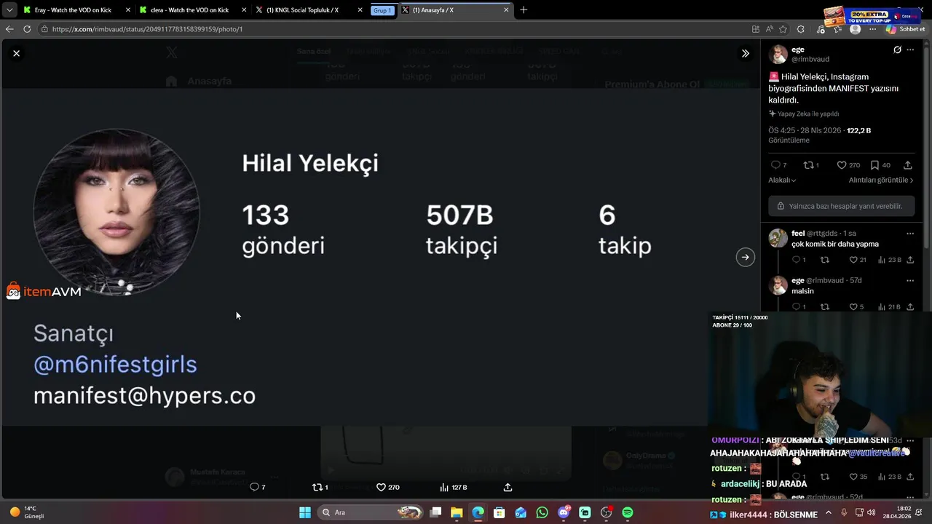Open feel's avatar in replies
Viewport: 932px width, 524px height.
click(x=778, y=237)
